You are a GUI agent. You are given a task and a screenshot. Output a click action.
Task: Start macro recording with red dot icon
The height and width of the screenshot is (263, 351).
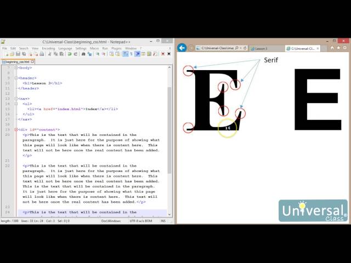pos(163,54)
